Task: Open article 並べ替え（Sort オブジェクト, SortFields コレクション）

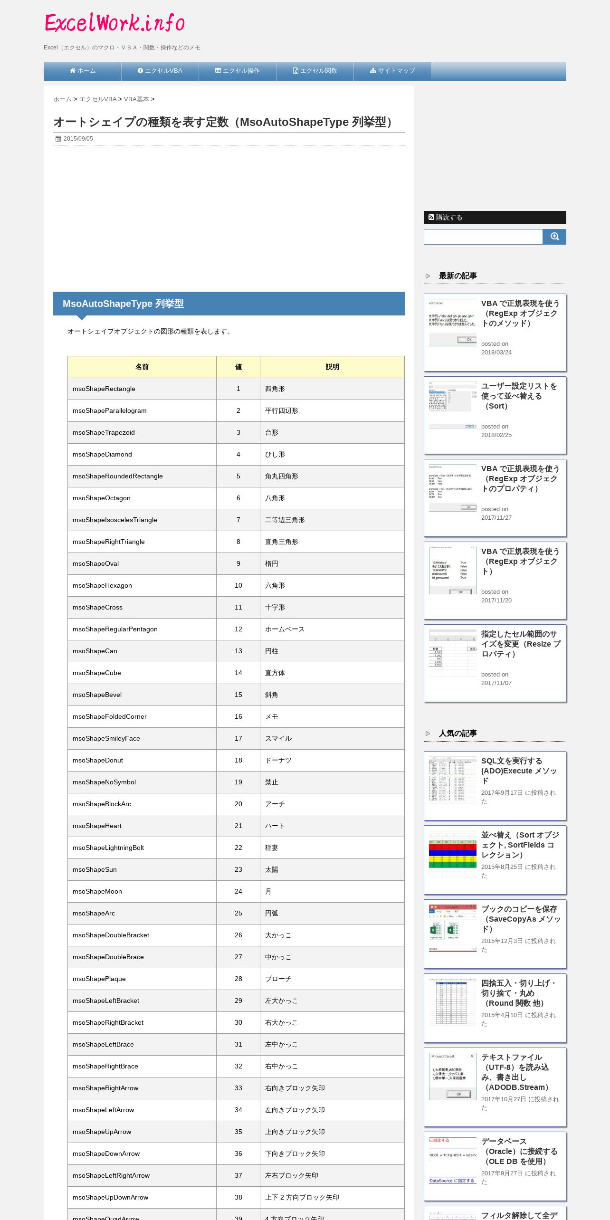Action: (x=520, y=845)
